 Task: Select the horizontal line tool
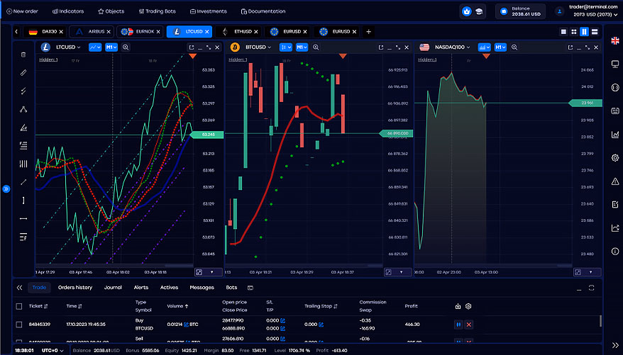23,218
